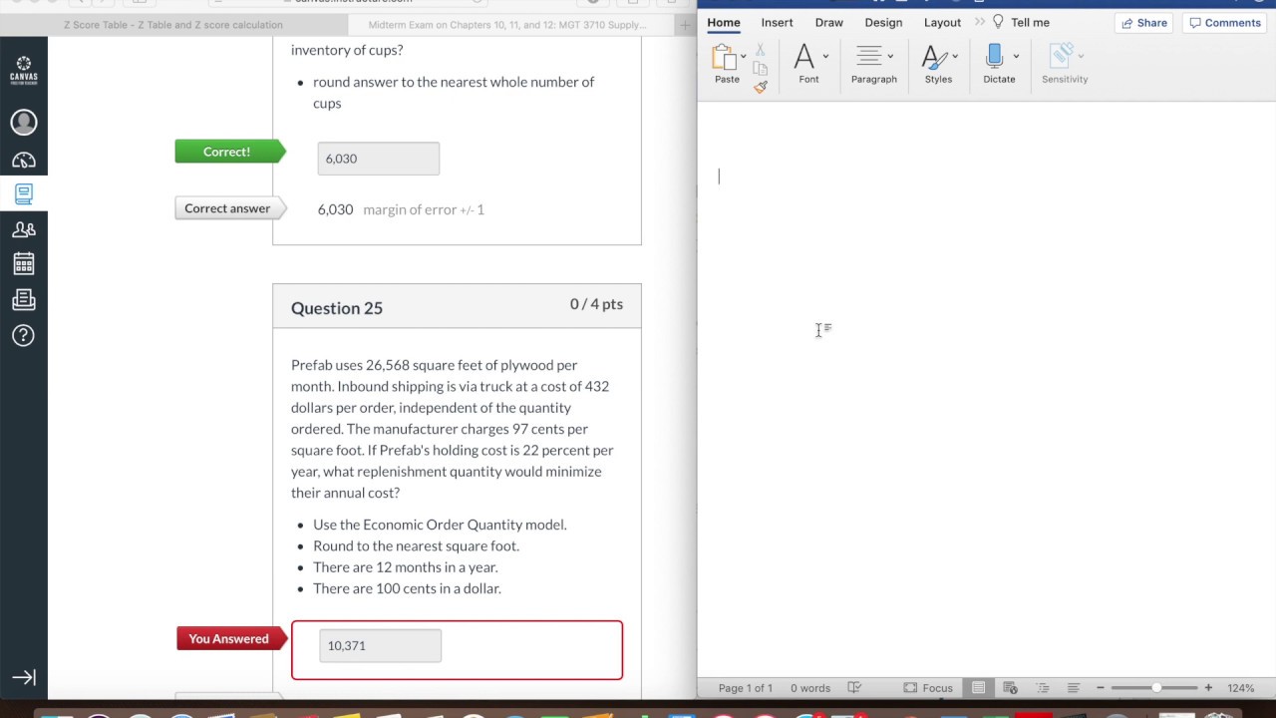The image size is (1276, 718).
Task: Open the Canvas Dashboard gauge icon
Action: pos(24,160)
